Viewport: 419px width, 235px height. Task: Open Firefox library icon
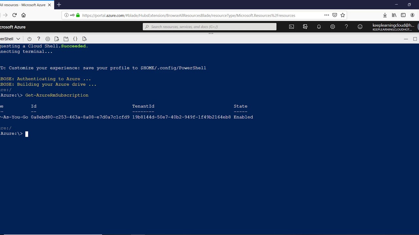pyautogui.click(x=394, y=15)
